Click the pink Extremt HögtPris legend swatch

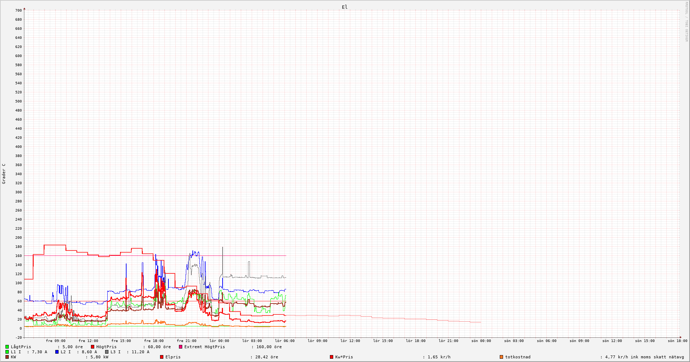point(180,347)
